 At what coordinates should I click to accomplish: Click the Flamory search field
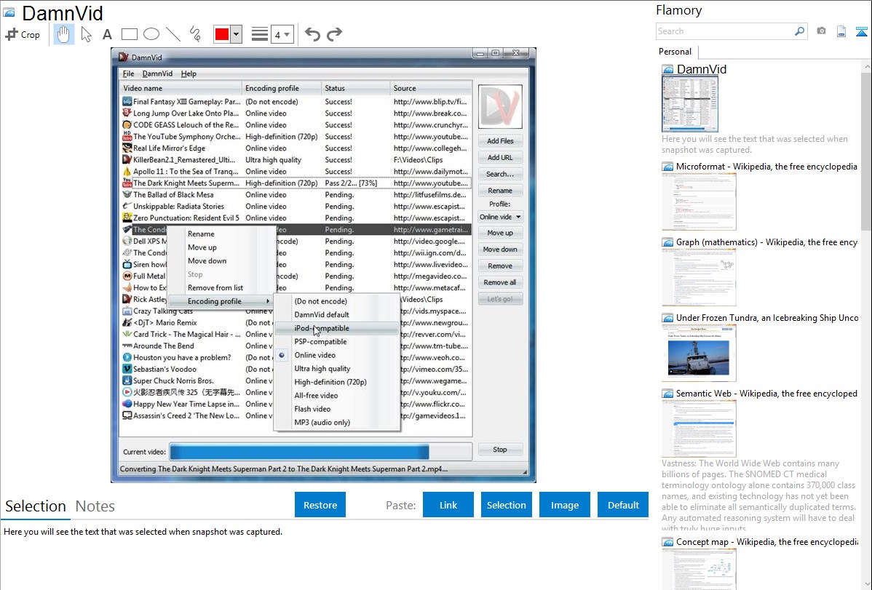pyautogui.click(x=724, y=31)
